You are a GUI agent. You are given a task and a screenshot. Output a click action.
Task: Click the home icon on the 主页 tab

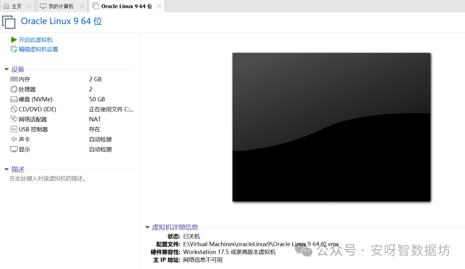(6, 6)
